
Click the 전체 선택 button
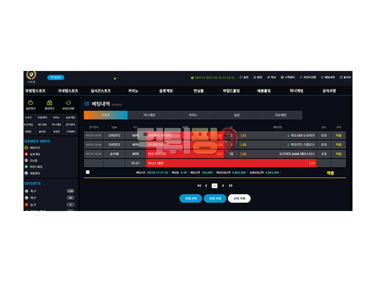pyautogui.click(x=190, y=198)
